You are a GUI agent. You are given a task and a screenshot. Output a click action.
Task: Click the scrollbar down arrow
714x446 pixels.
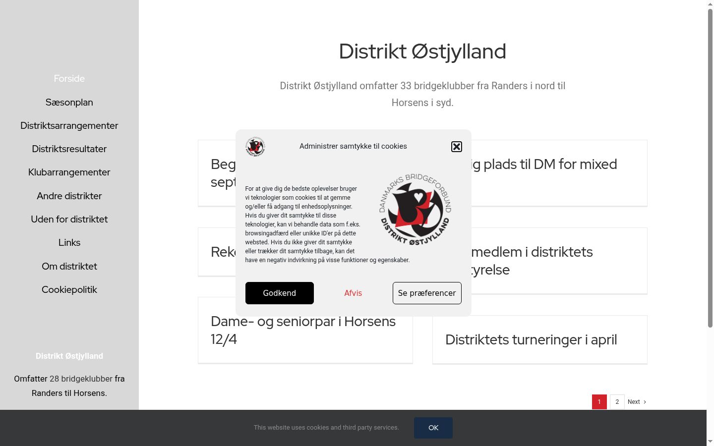pos(710,441)
